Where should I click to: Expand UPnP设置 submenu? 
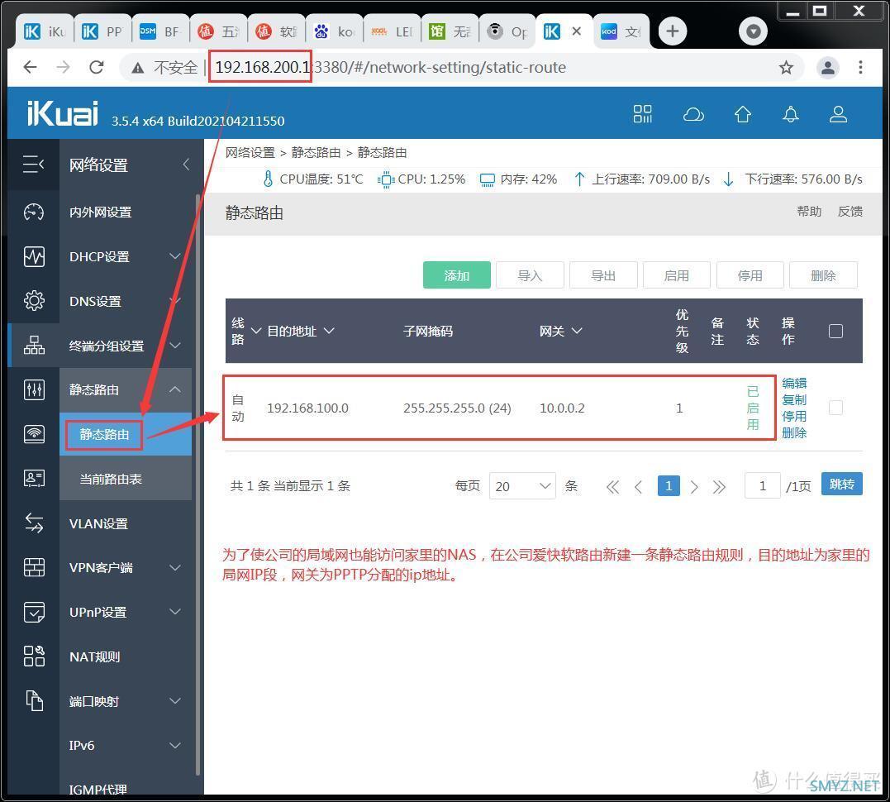point(175,612)
